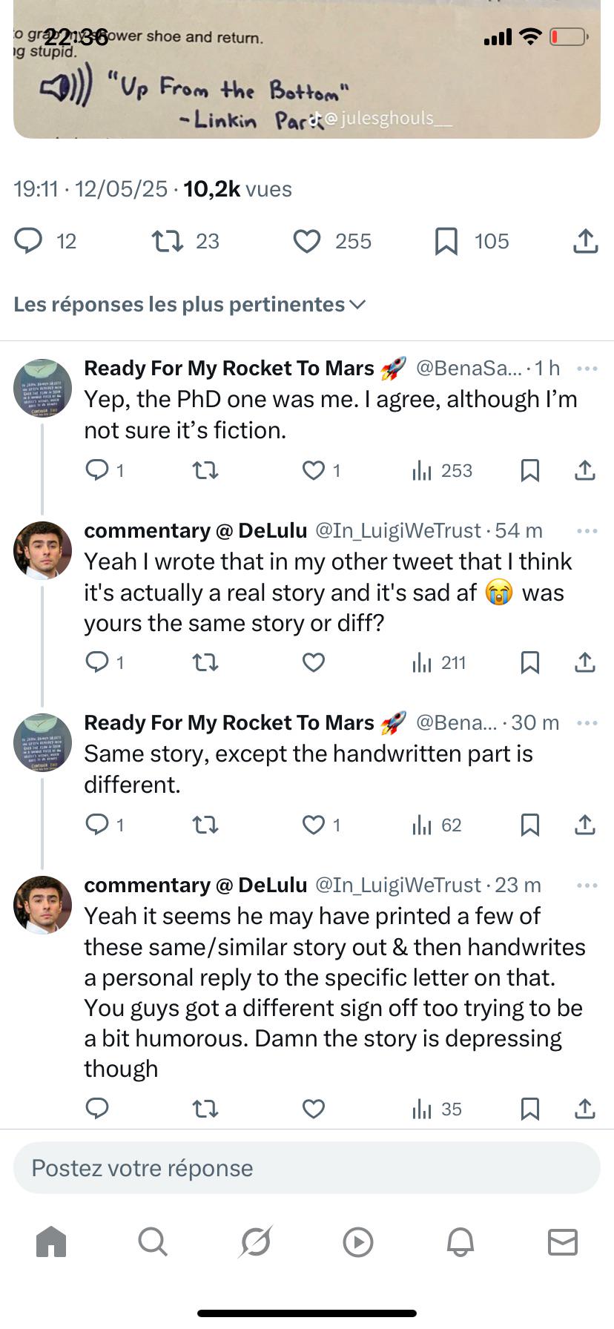Repost the 'Same story, except the handwritten' reply
Viewport: 614px width, 1329px height.
[205, 825]
